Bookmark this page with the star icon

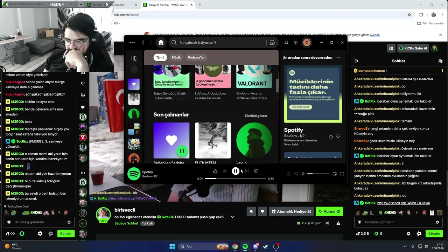[x=409, y=15]
